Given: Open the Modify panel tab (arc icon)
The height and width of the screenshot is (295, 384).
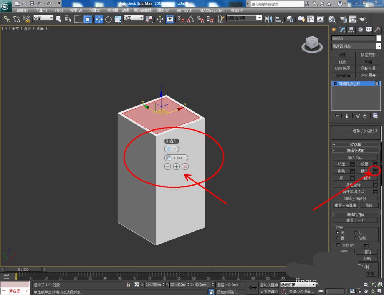Looking at the screenshot, I should (342, 30).
